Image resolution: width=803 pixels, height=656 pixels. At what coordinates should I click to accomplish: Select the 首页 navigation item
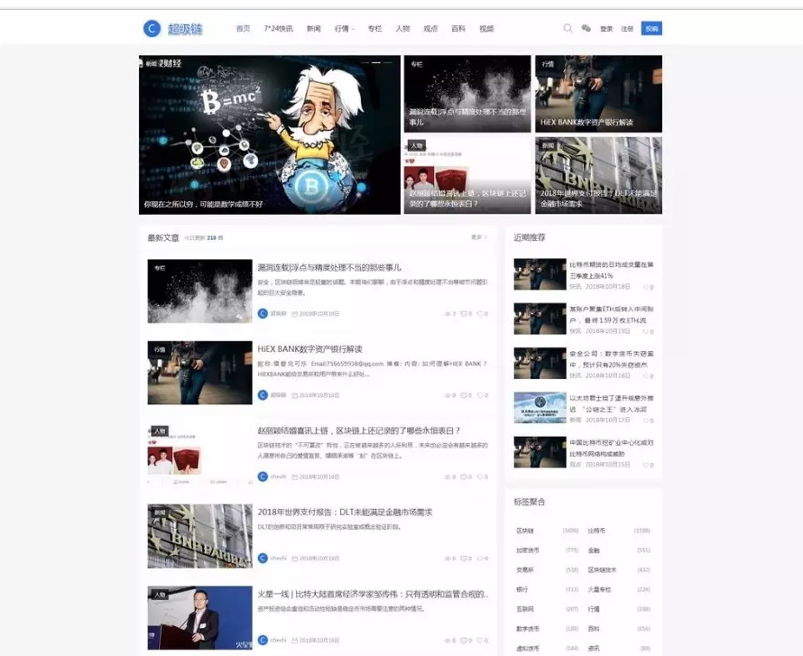coord(243,29)
